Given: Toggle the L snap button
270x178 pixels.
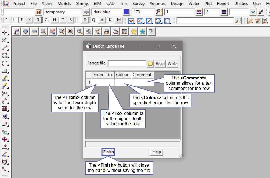Looking at the screenshot, I should (x=14, y=20).
